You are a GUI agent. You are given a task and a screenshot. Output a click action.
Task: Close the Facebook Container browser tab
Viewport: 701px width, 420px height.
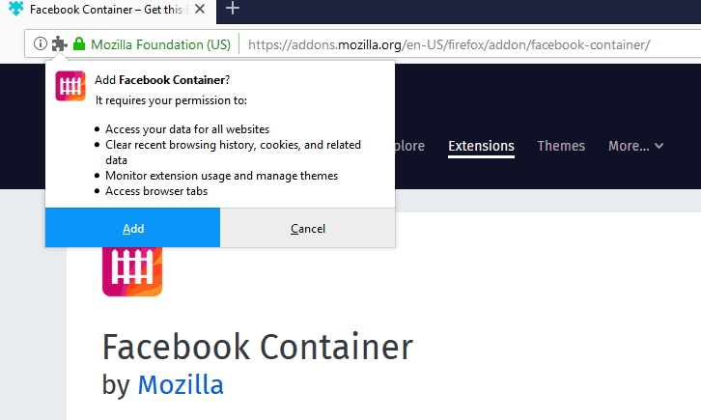(x=200, y=9)
